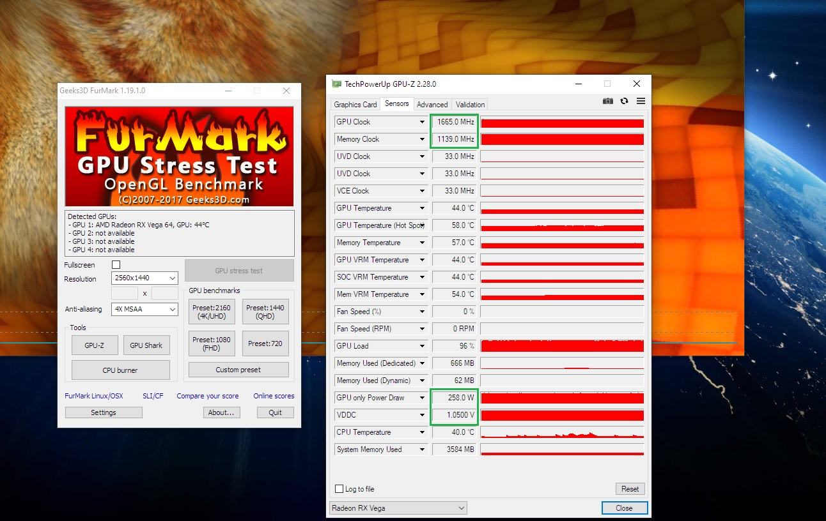Click the Quit button in FurMark

(275, 412)
